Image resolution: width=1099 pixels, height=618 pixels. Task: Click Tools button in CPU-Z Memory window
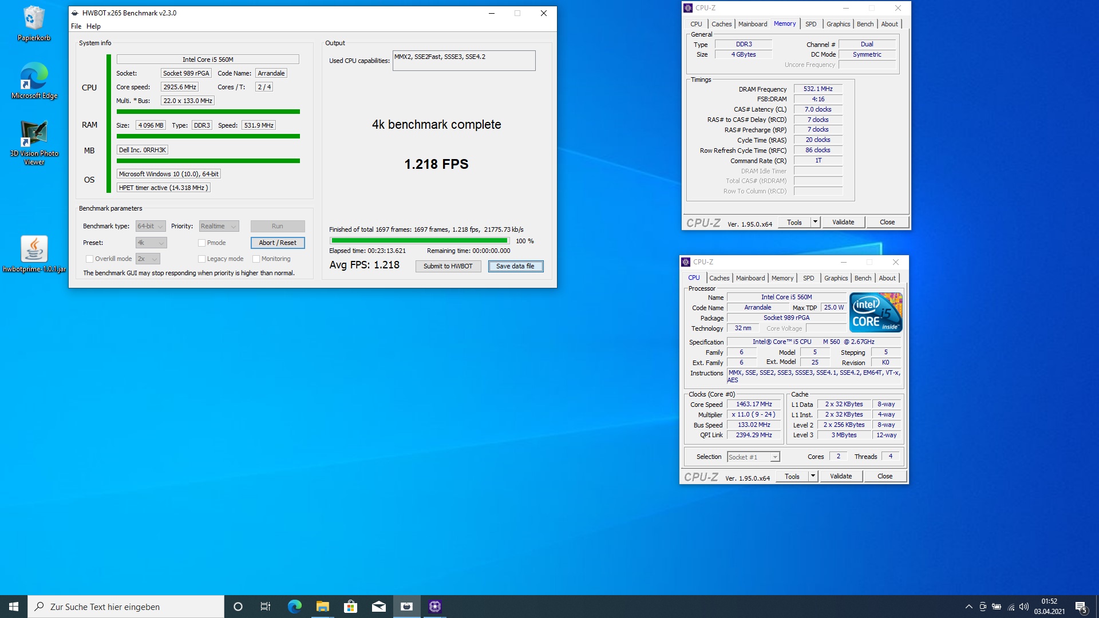tap(794, 222)
